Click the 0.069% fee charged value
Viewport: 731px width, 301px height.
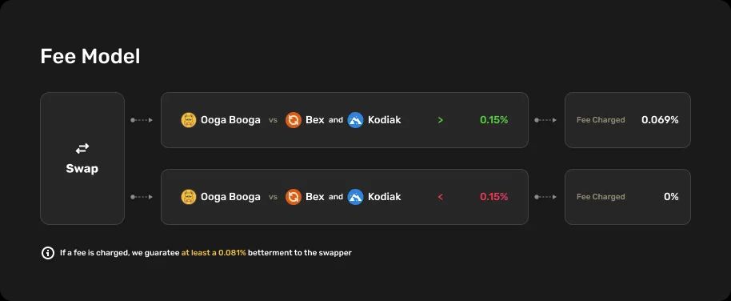[x=660, y=120]
